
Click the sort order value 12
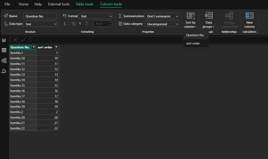[48, 69]
